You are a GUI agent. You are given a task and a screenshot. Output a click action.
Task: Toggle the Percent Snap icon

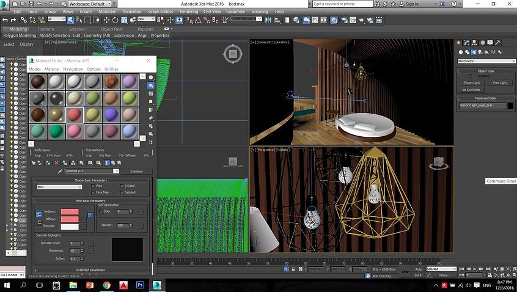tap(207, 20)
